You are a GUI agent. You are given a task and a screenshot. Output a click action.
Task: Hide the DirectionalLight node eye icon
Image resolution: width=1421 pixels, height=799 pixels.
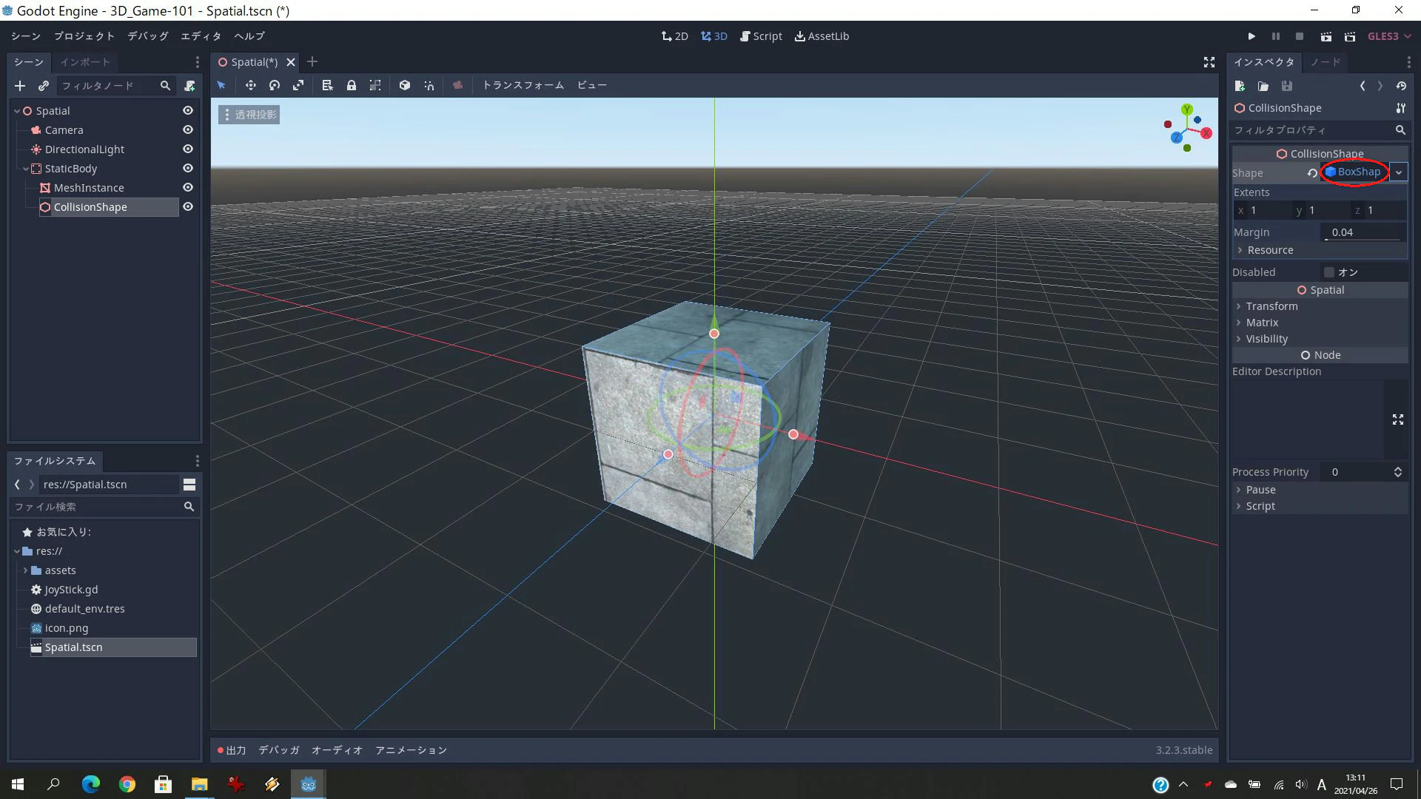click(188, 149)
